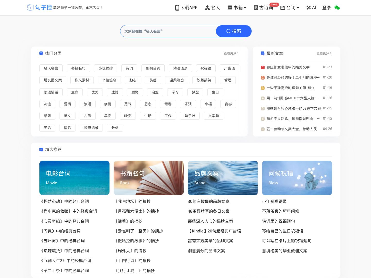The image size is (371, 278).
Task: Open the 问候祝福 Bless banner
Action: point(297,178)
